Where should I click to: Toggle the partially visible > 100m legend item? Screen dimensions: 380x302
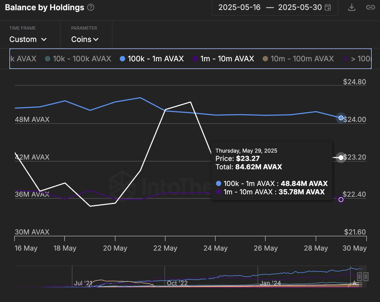coord(357,59)
